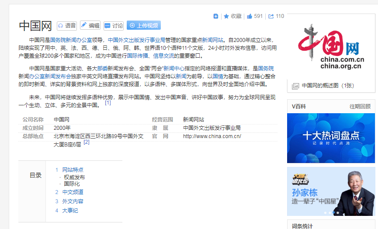Screen dimensions: 378x229
Task: Click the 收藏 star icon
Action: (226, 16)
